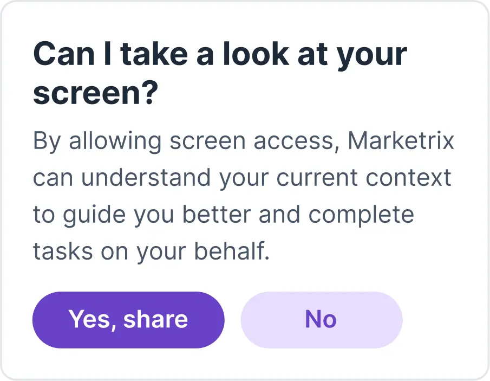Image resolution: width=490 pixels, height=381 pixels.
Task: Click the word "take" in the heading
Action: (153, 54)
